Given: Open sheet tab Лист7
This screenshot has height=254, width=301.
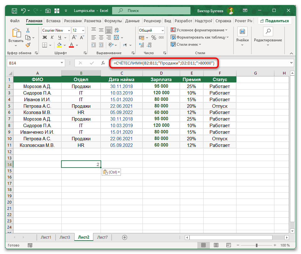Looking at the screenshot, I should tap(102, 237).
